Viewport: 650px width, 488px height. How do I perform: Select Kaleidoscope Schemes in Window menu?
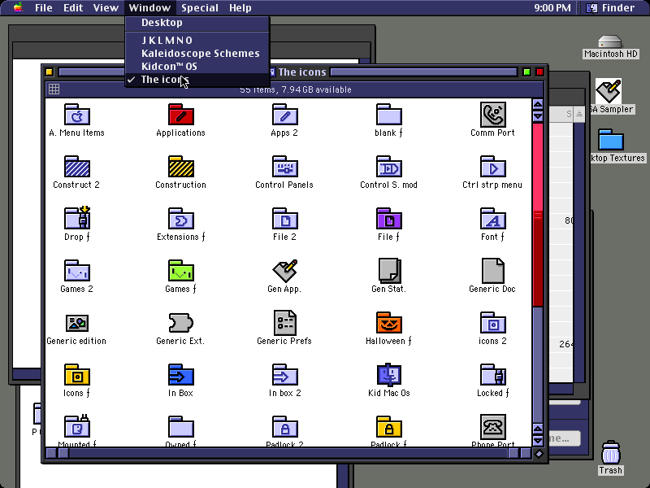(x=197, y=54)
